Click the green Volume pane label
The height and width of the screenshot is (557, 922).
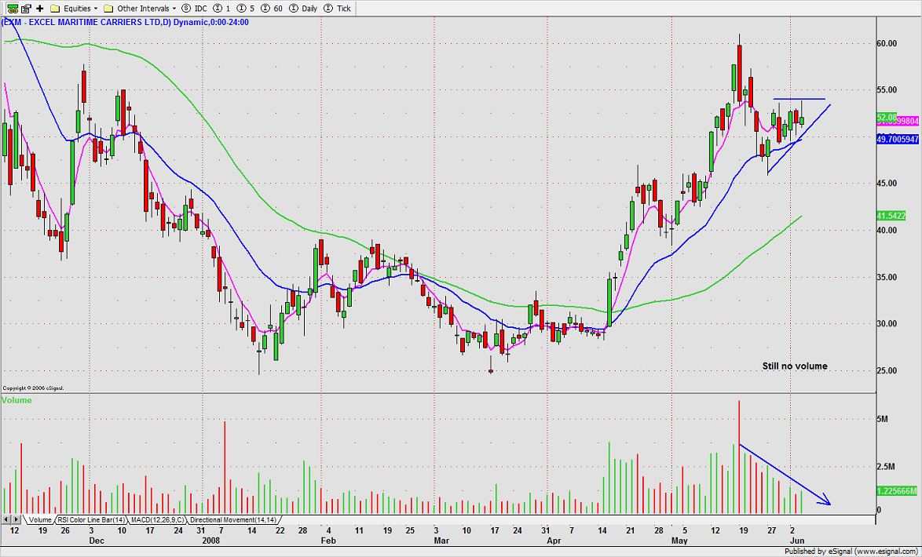click(x=16, y=400)
